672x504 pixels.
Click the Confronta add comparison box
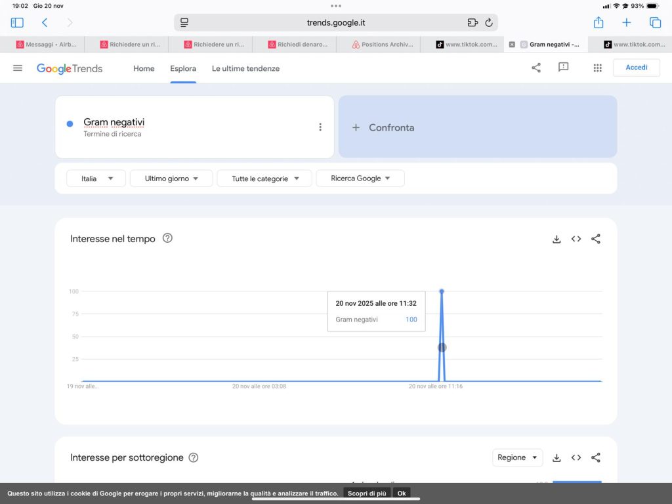point(477,127)
